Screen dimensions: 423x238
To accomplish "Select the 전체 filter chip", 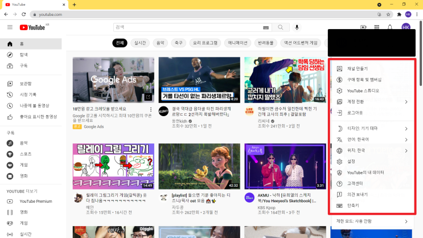I will pos(120,43).
